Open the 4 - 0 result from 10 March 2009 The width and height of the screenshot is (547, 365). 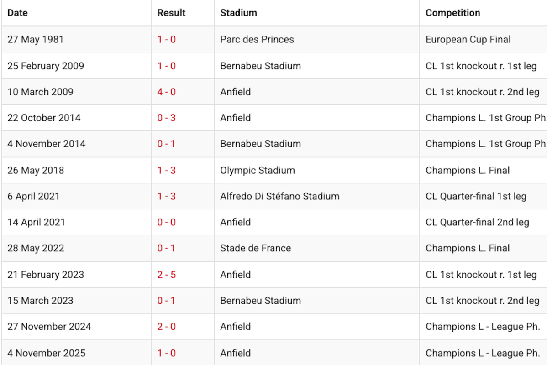point(167,92)
